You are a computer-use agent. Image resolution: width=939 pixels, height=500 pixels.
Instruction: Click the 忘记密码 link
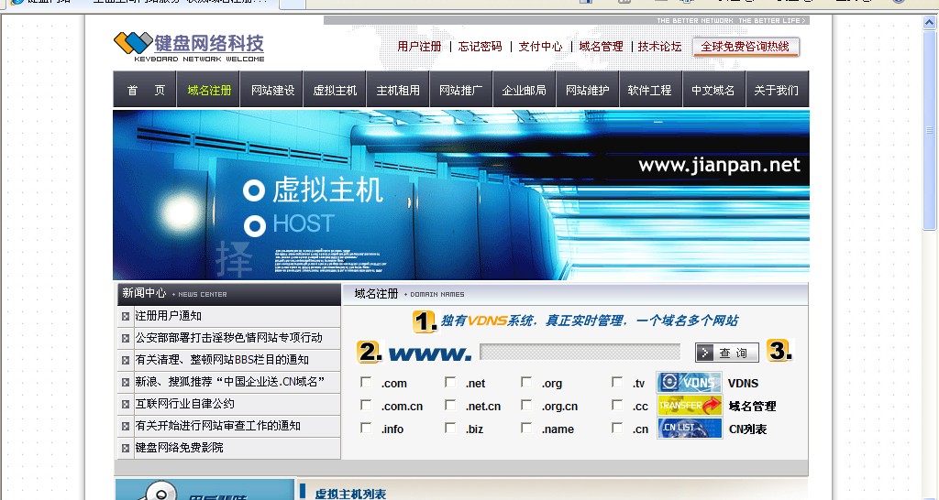[481, 46]
